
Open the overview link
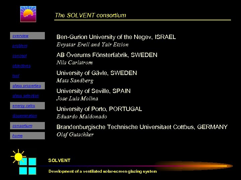pos(20,36)
